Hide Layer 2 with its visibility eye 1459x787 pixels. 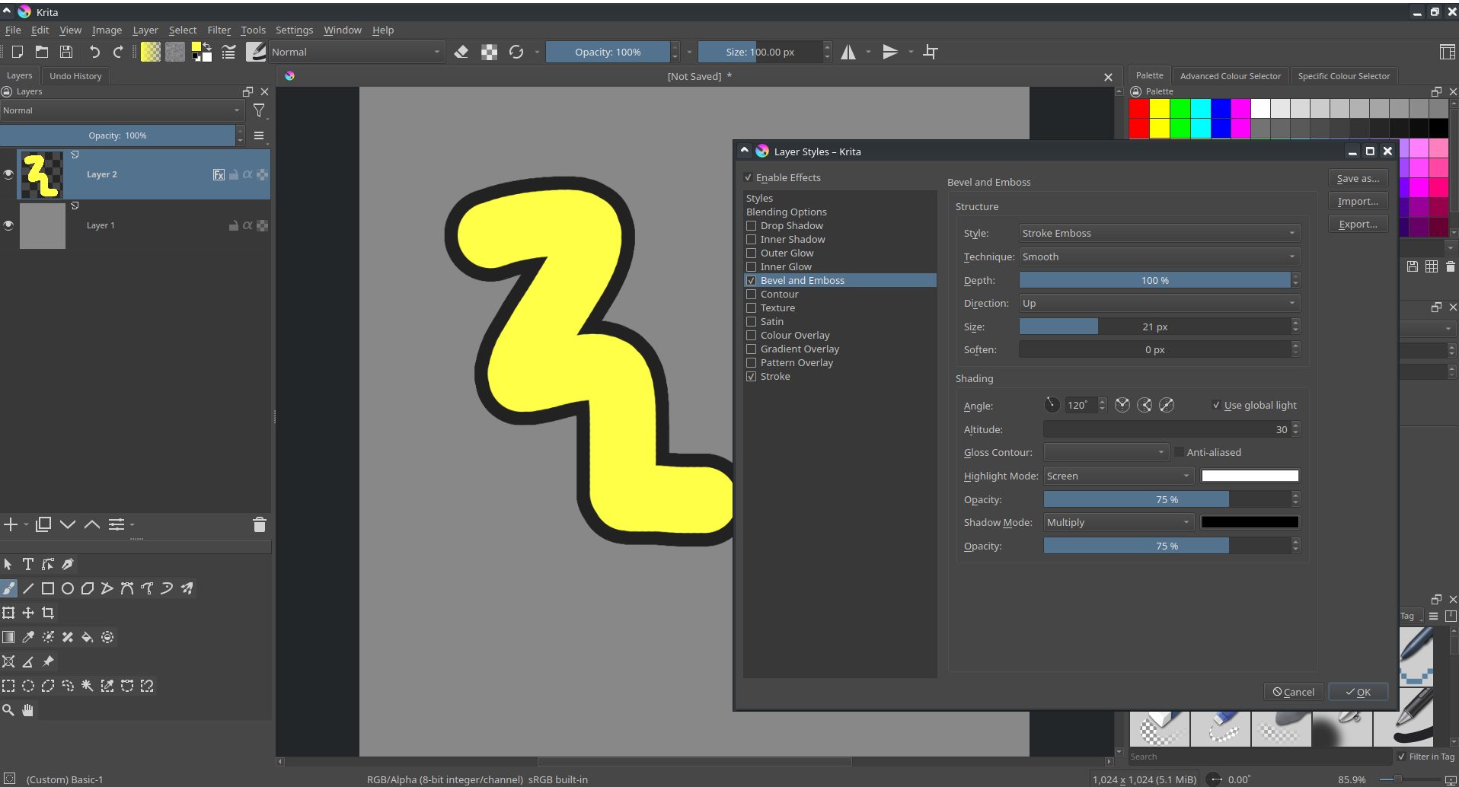(8, 174)
